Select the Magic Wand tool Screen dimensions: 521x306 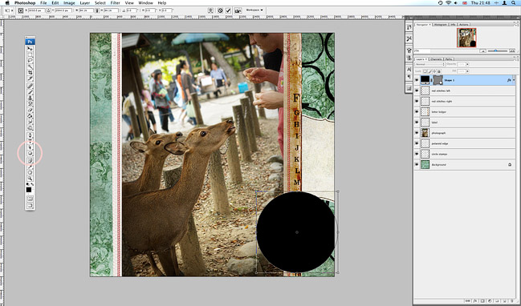tap(30, 66)
